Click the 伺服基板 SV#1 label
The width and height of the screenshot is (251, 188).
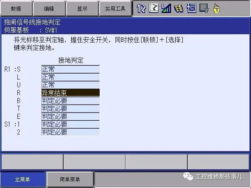[x=30, y=30]
